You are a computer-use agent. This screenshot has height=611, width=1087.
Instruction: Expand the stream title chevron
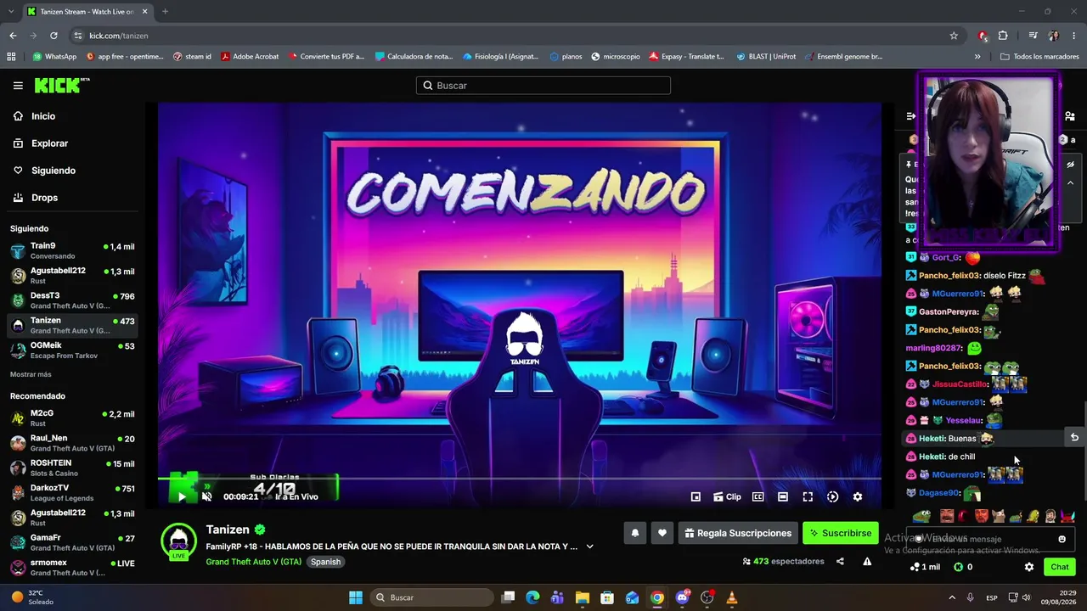click(x=589, y=547)
